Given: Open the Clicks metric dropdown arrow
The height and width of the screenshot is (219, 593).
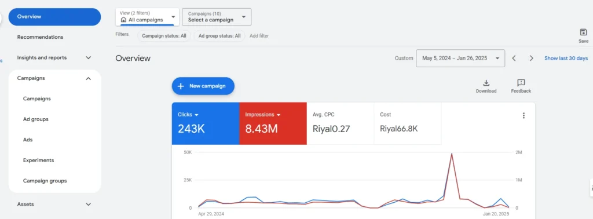Looking at the screenshot, I should pos(197,115).
